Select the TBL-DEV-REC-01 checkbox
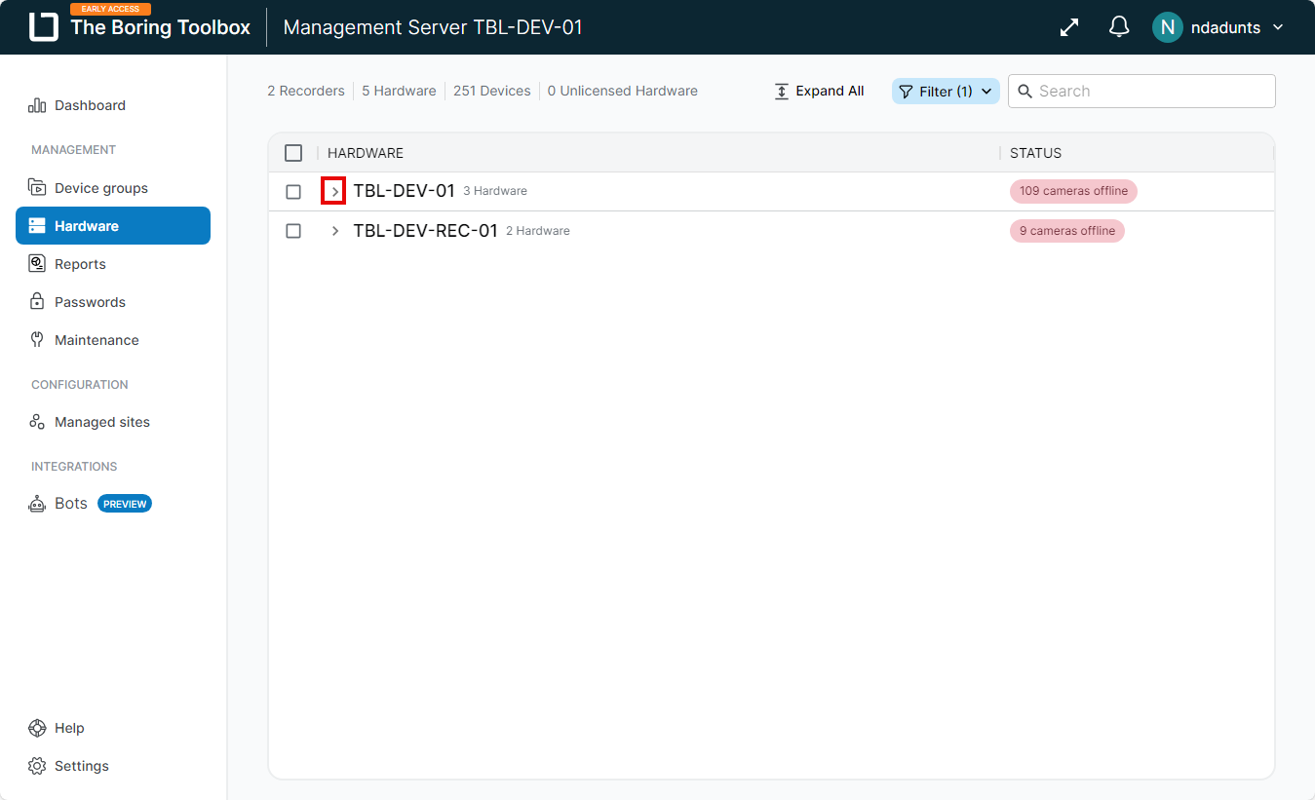This screenshot has width=1315, height=800. pos(293,231)
